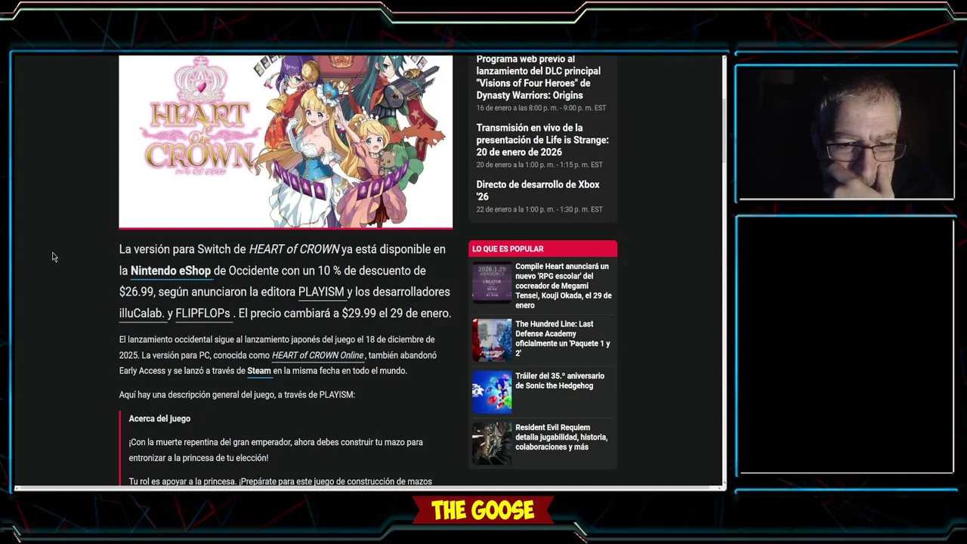Click the Resident Evil Requiem thumbnail
967x544 pixels.
492,443
